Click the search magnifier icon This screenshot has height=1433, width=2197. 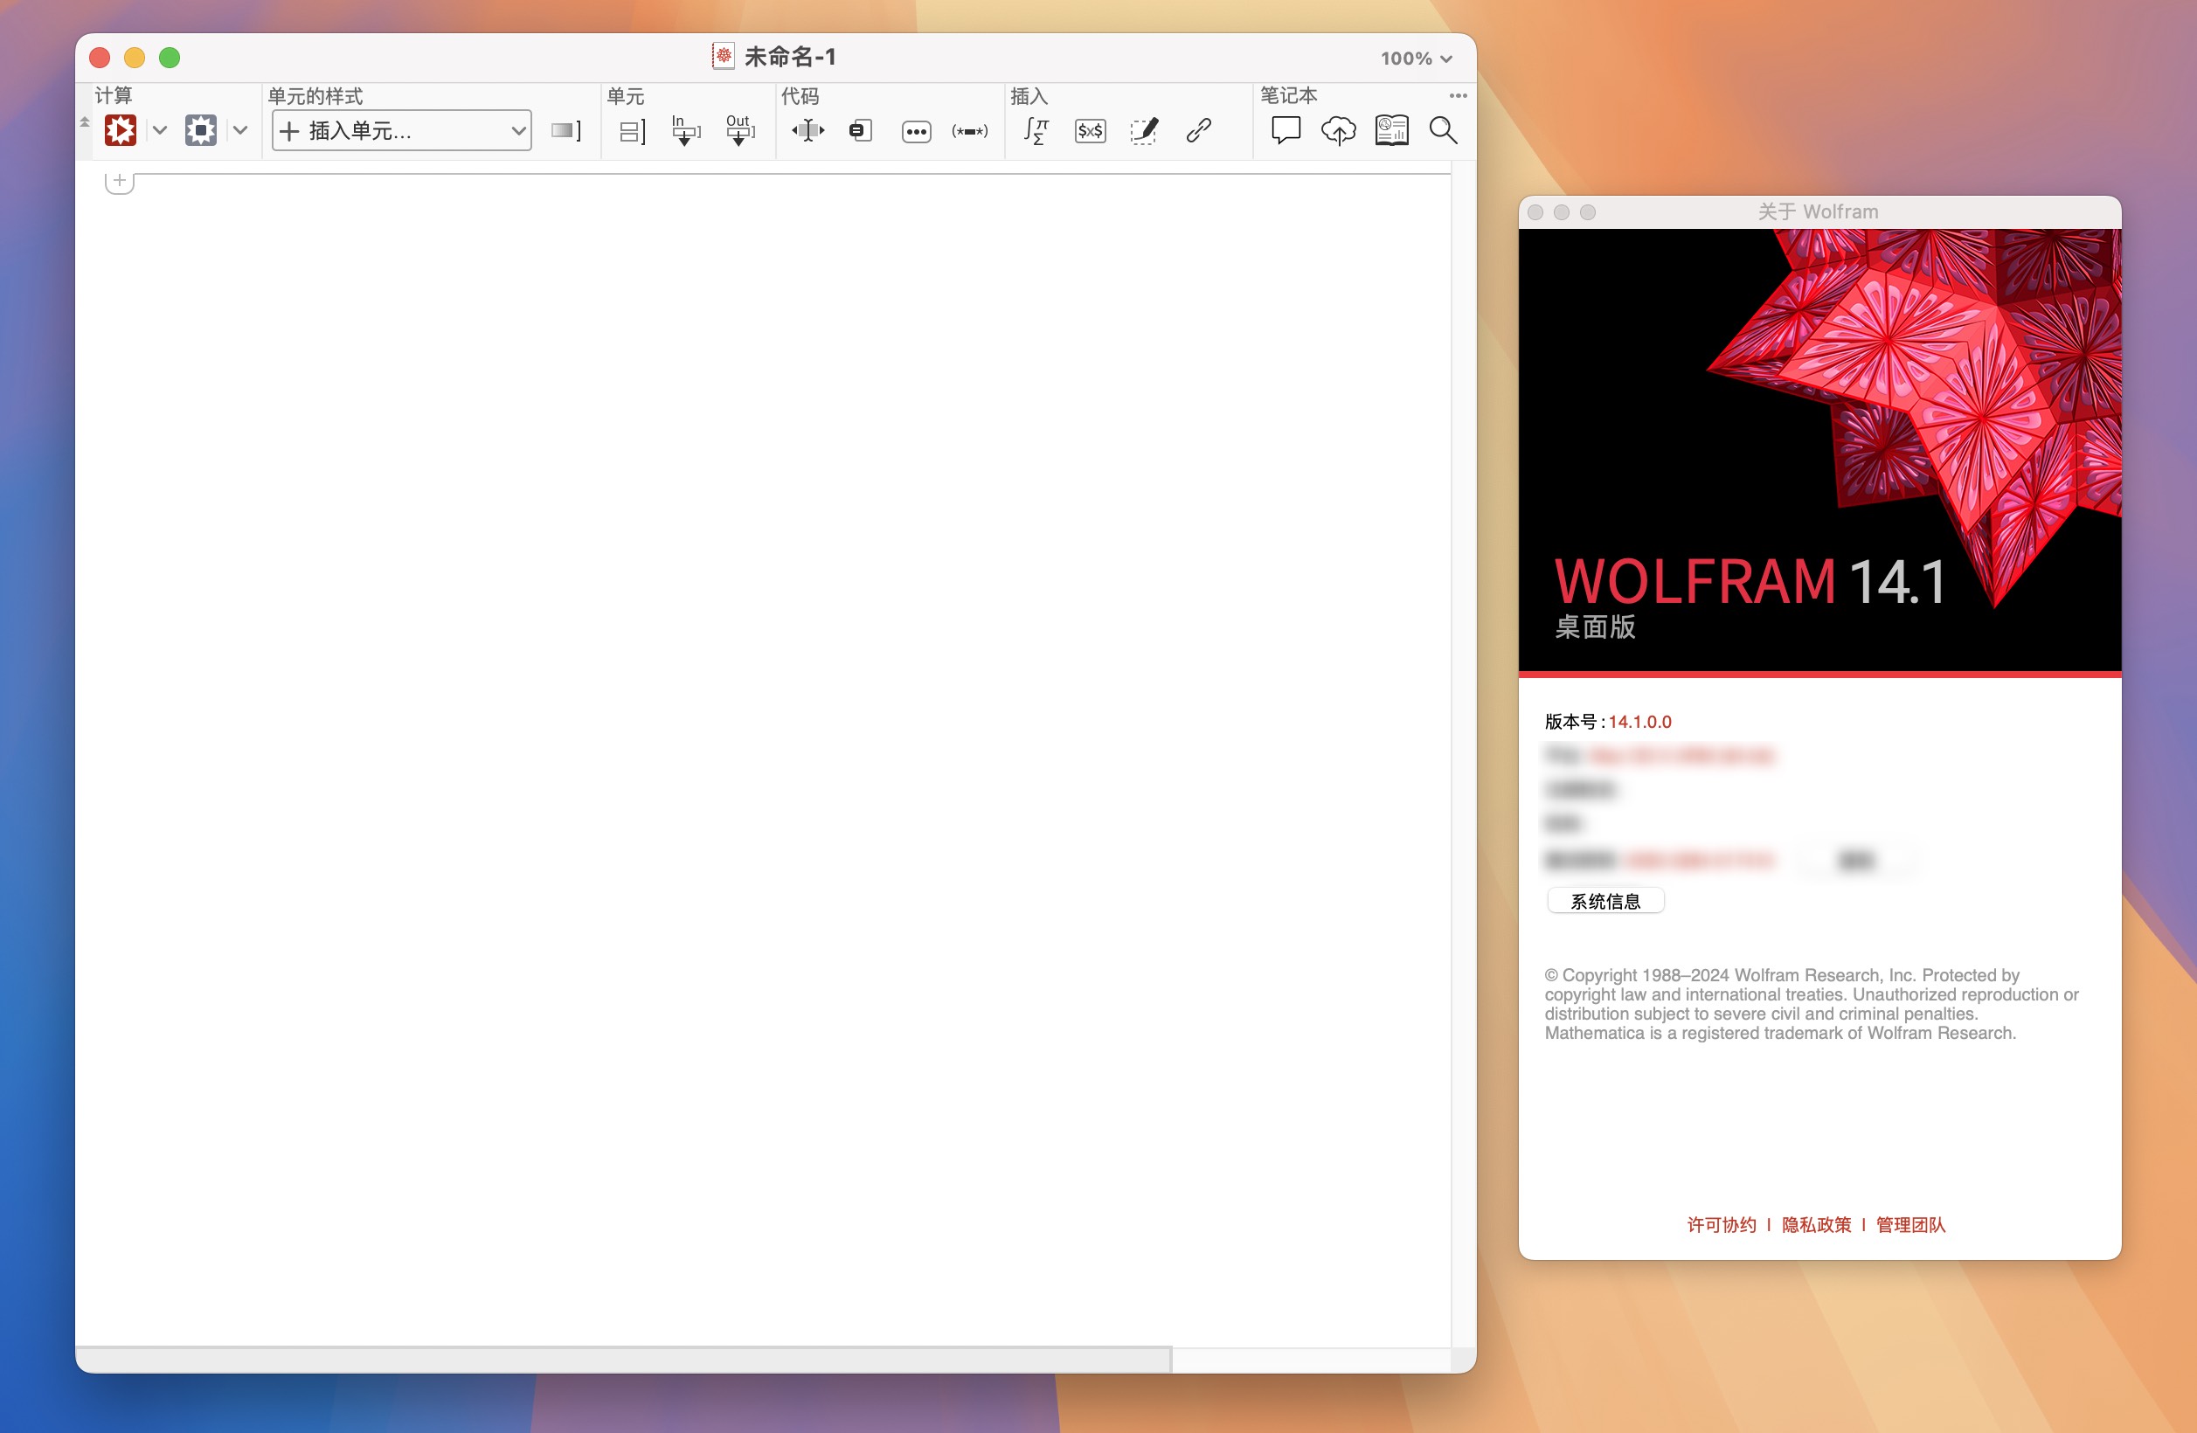click(1443, 131)
